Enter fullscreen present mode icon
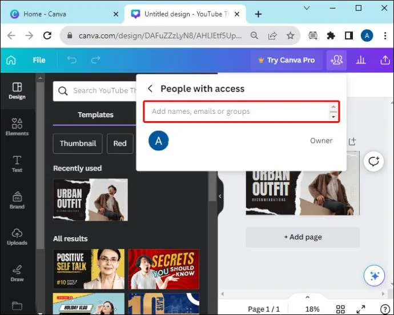394x315 pixels. pos(361,309)
